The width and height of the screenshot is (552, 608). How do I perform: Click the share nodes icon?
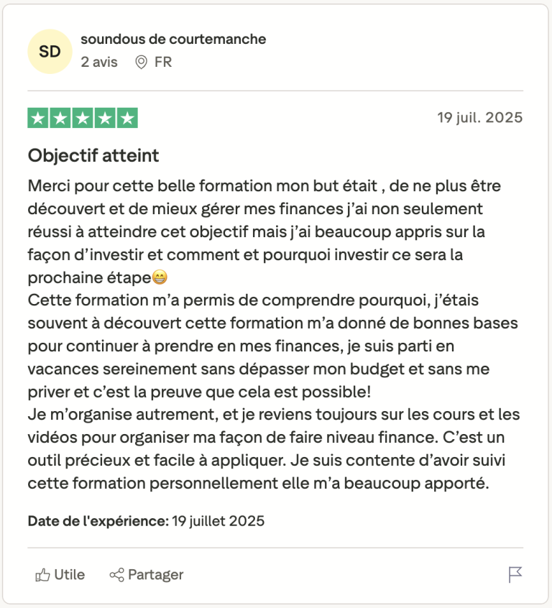pos(116,575)
